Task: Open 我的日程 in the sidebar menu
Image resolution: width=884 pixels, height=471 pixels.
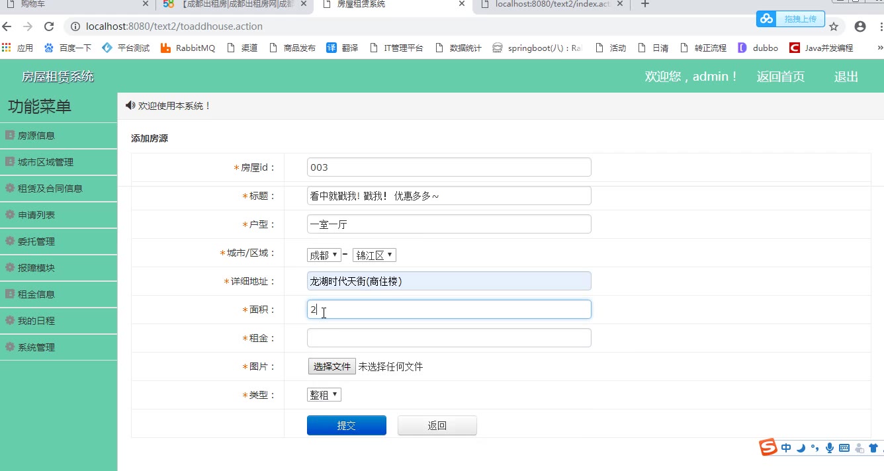Action: click(x=58, y=321)
